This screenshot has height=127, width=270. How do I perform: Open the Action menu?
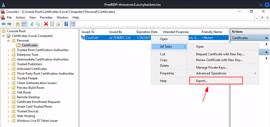click(x=21, y=18)
